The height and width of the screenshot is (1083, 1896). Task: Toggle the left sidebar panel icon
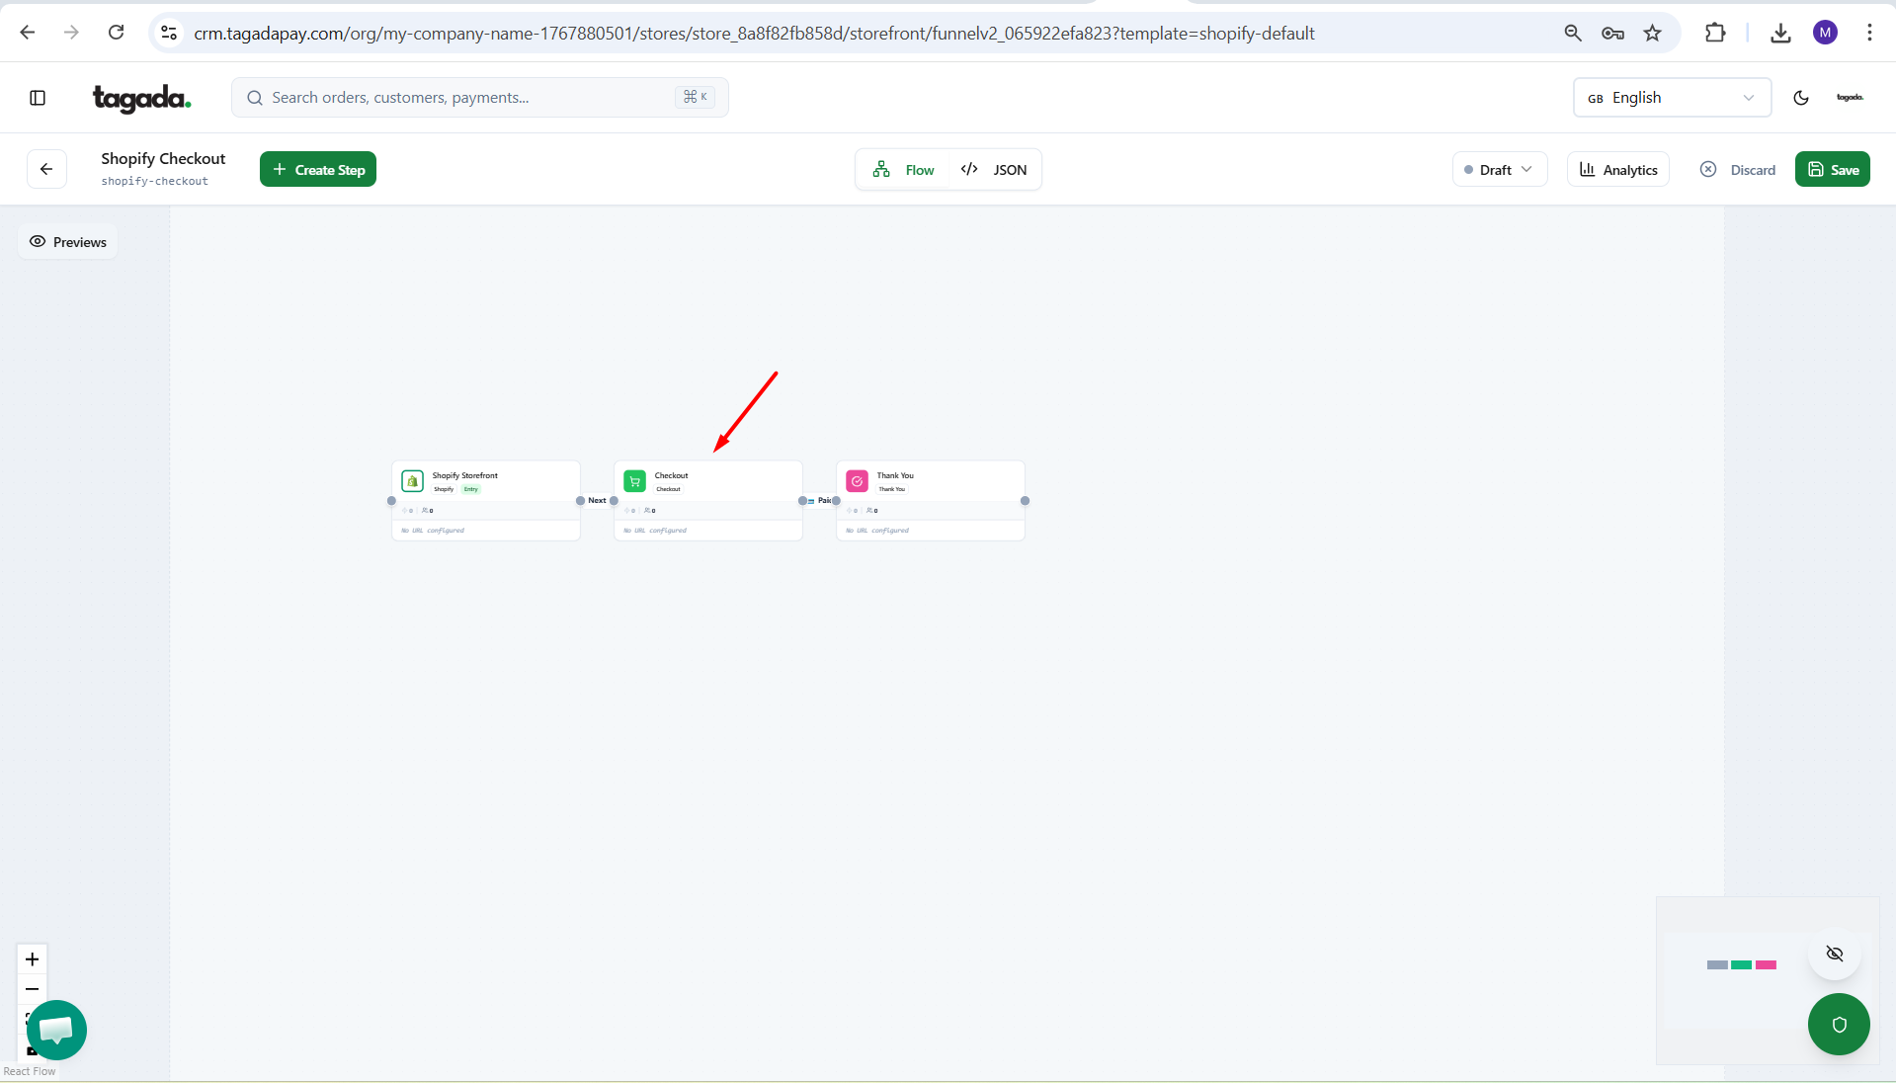coord(38,98)
